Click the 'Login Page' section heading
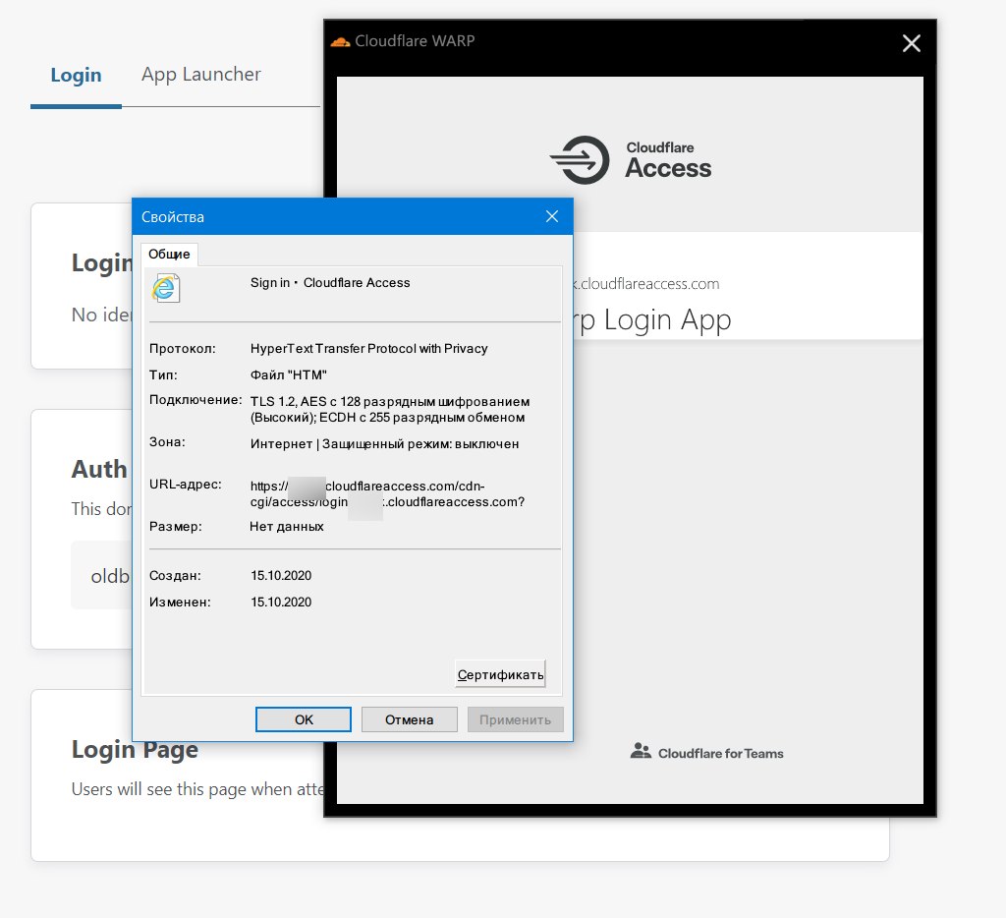The image size is (1006, 918). [135, 749]
